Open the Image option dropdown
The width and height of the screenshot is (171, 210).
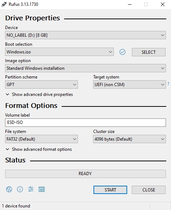(85, 68)
